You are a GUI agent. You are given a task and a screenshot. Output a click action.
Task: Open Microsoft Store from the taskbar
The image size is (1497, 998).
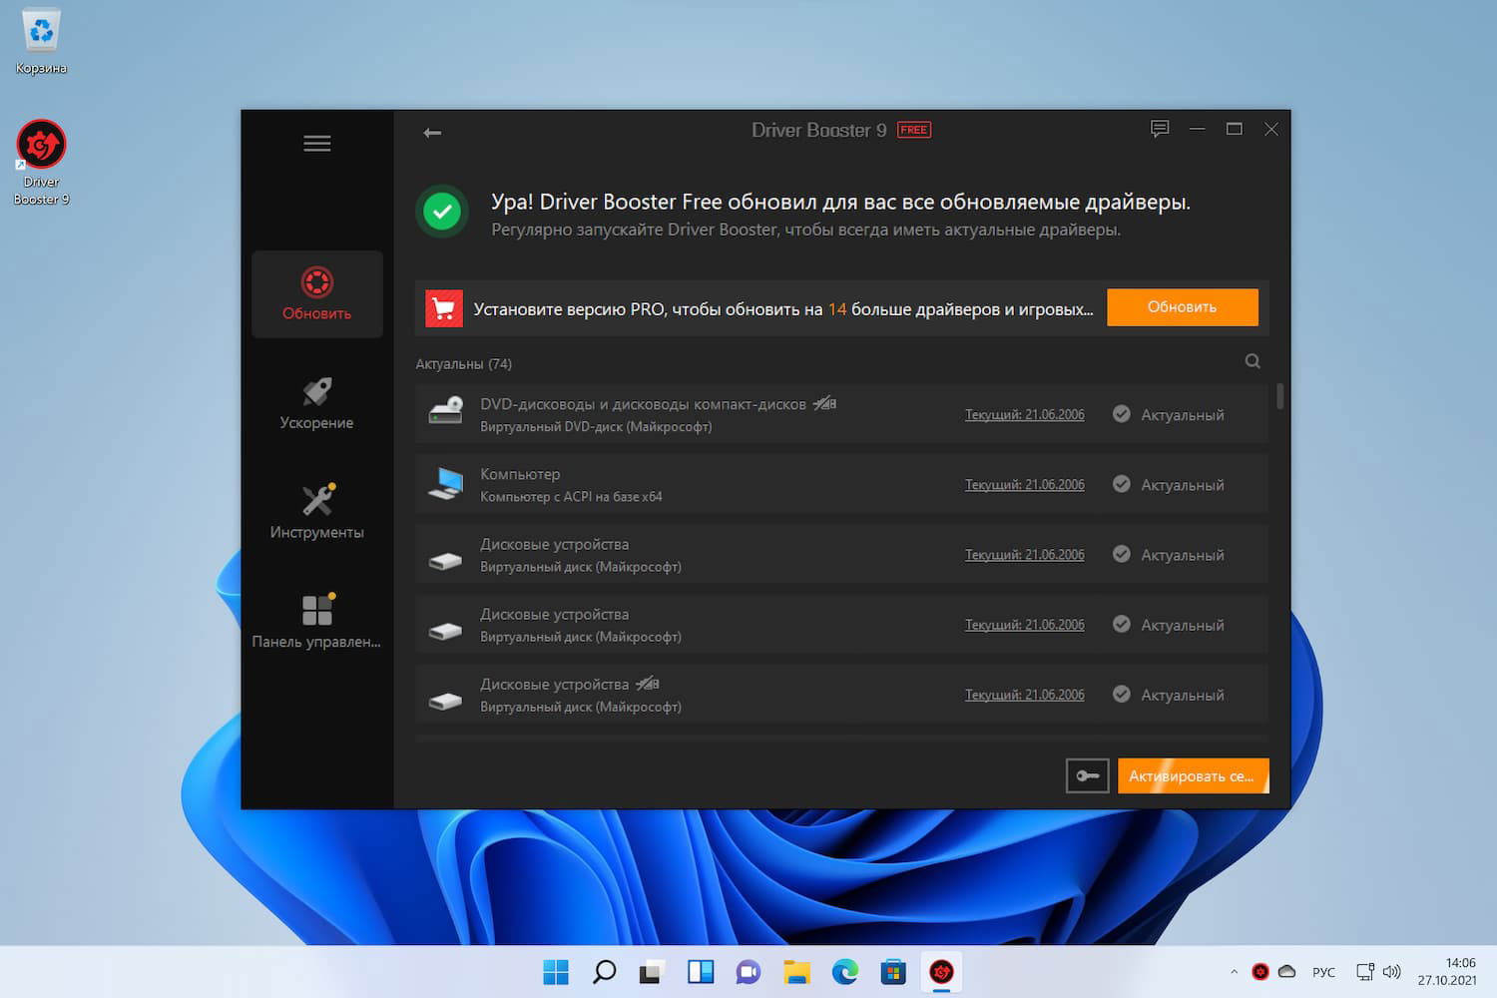point(893,972)
